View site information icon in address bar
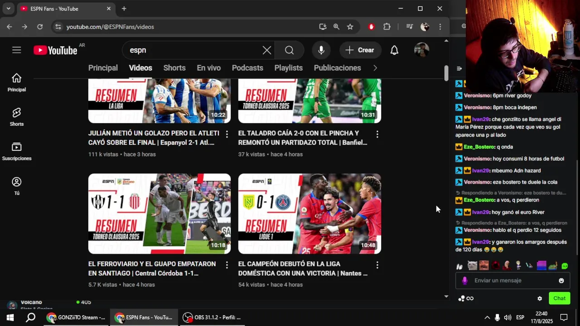 coord(58,27)
